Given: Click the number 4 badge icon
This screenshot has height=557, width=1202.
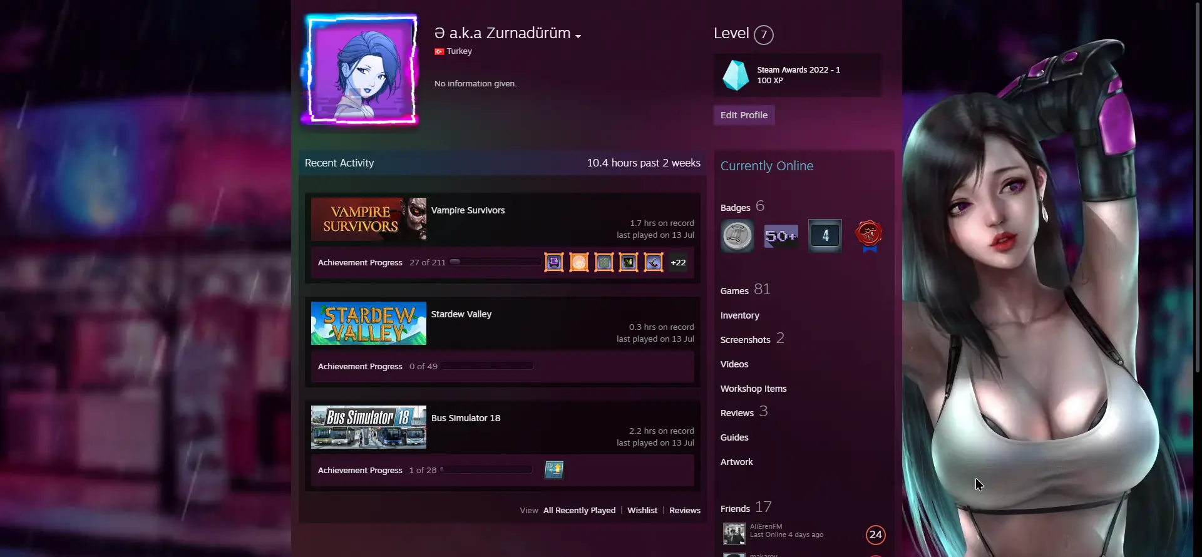Looking at the screenshot, I should pyautogui.click(x=825, y=236).
